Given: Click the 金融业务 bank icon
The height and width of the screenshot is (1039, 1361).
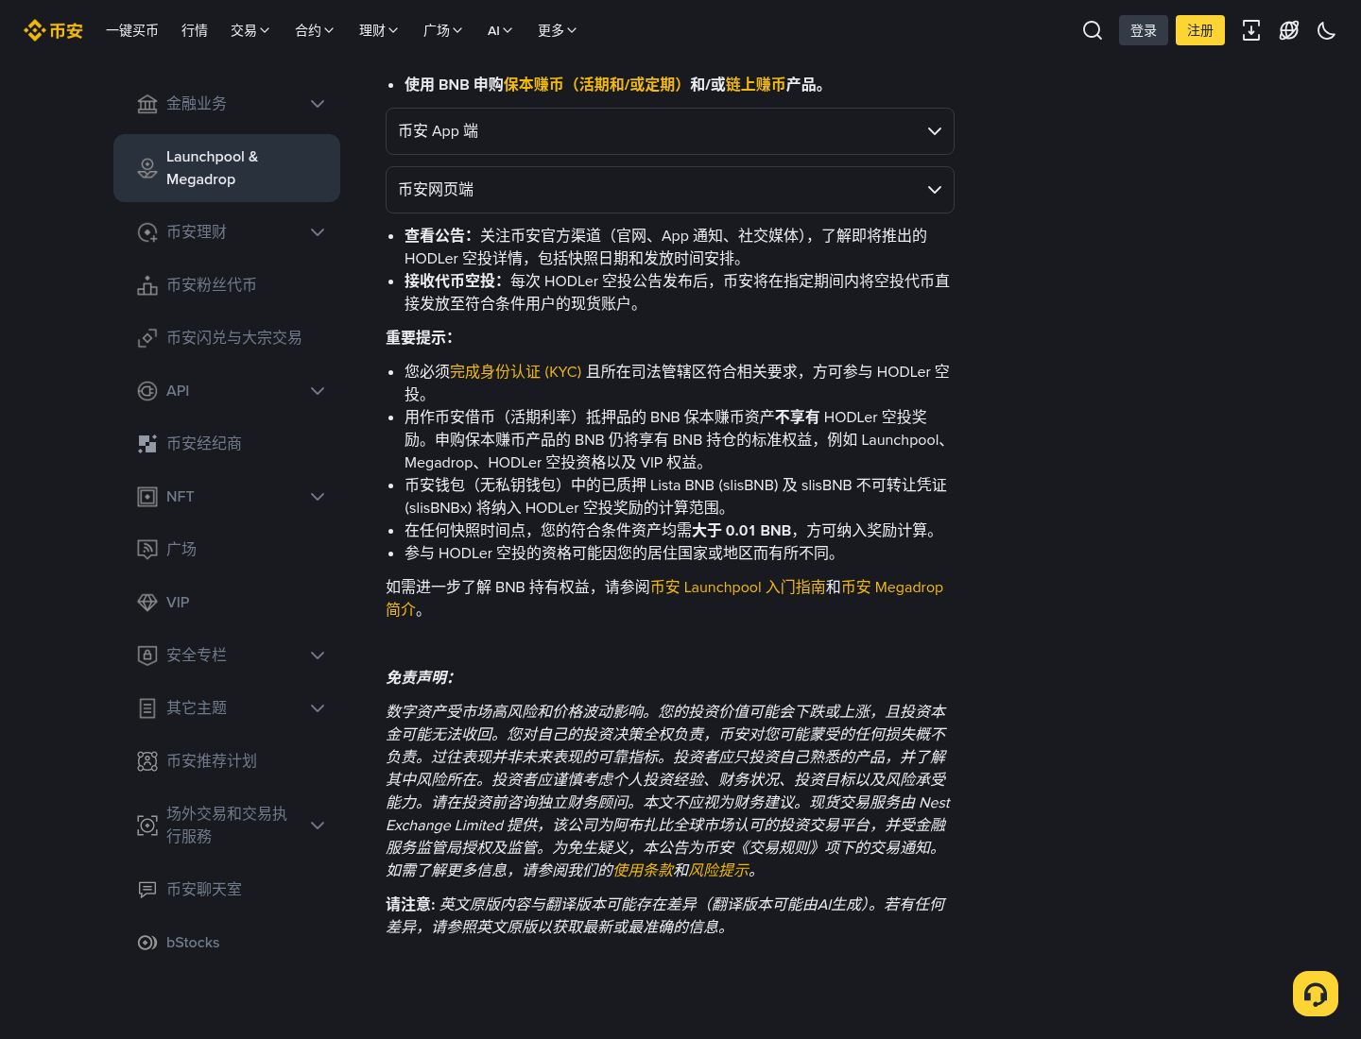Looking at the screenshot, I should click(x=147, y=104).
